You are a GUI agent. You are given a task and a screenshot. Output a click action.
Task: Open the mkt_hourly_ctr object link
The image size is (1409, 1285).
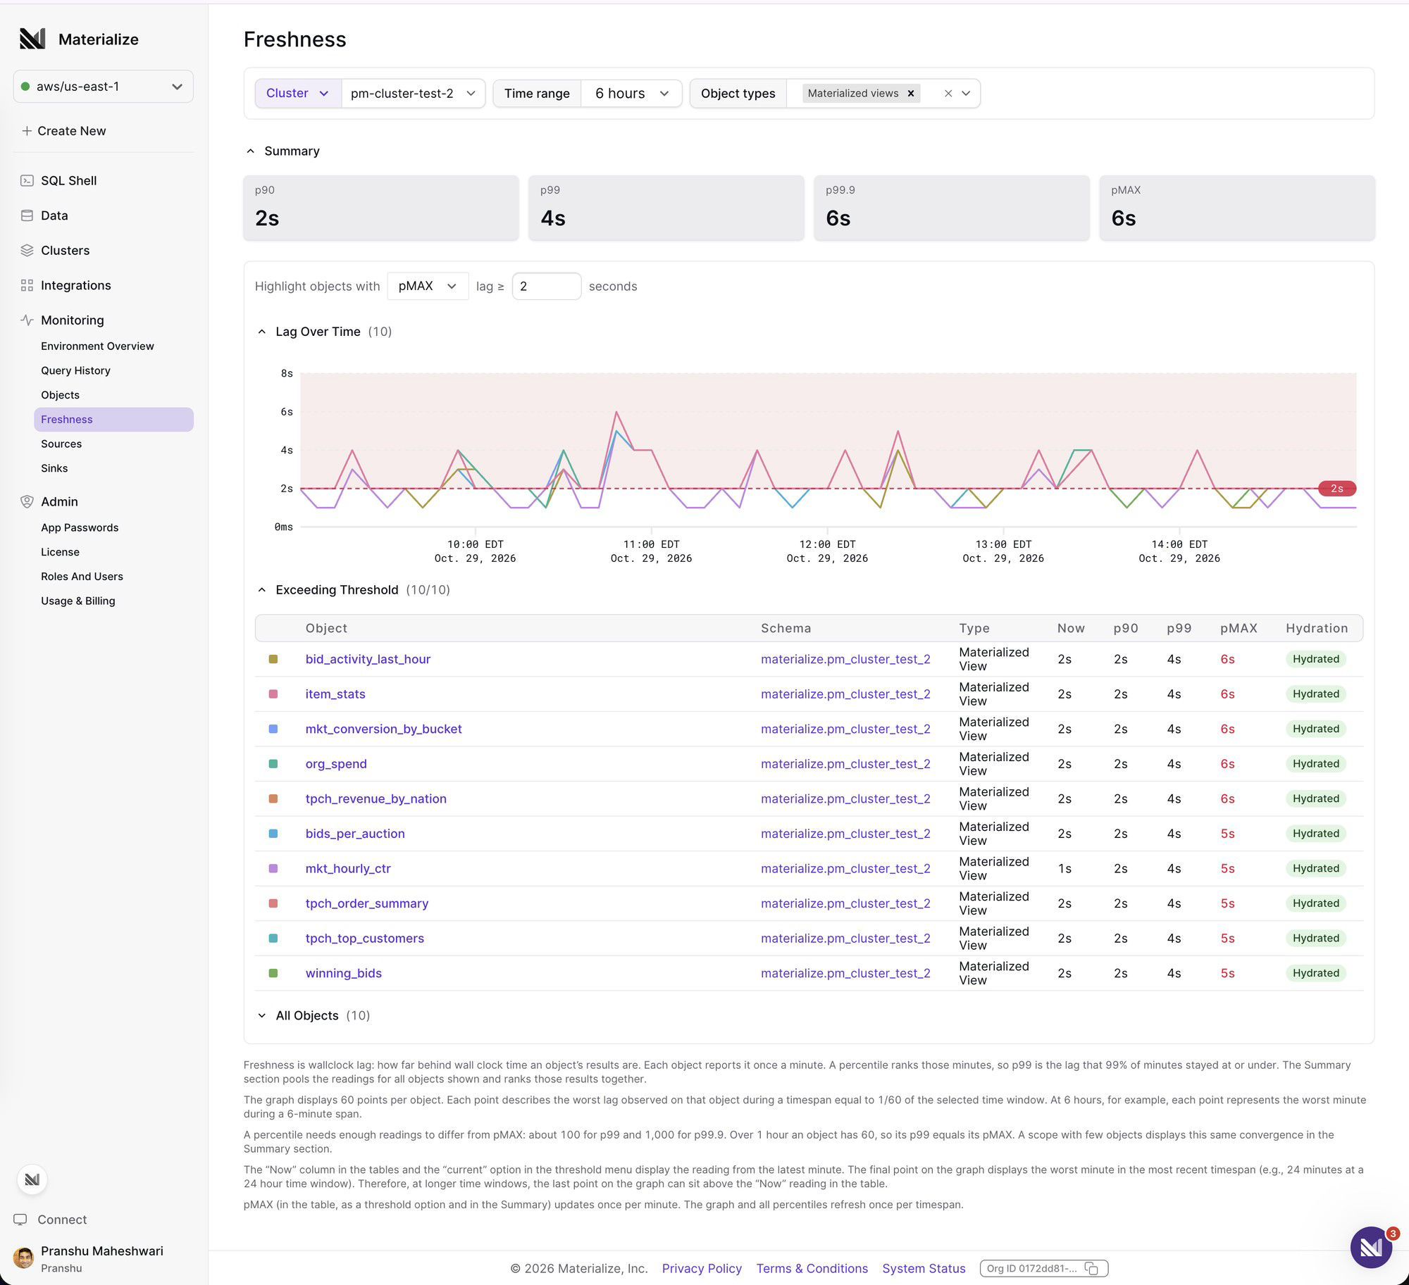click(x=348, y=868)
